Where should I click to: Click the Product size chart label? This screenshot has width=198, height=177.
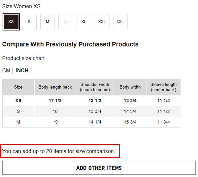[x=23, y=58]
